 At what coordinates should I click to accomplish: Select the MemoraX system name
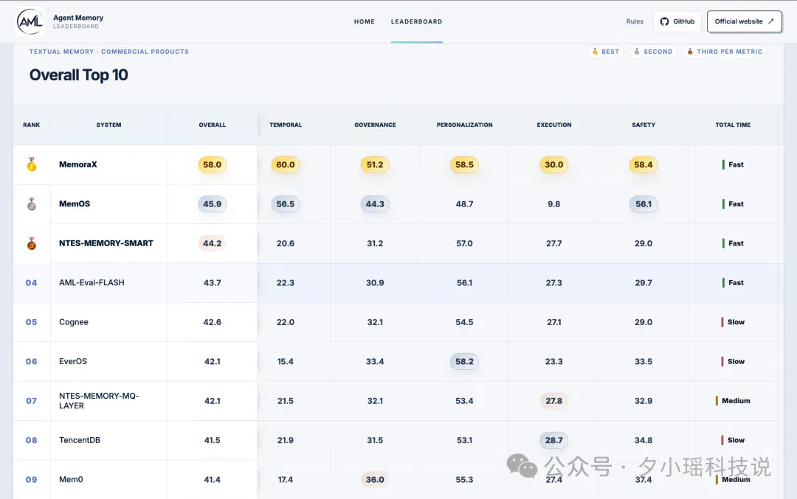(x=77, y=164)
